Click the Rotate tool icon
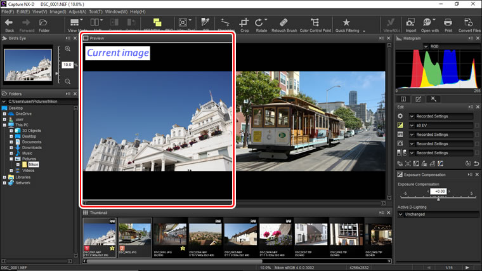The height and width of the screenshot is (271, 482). (259, 22)
